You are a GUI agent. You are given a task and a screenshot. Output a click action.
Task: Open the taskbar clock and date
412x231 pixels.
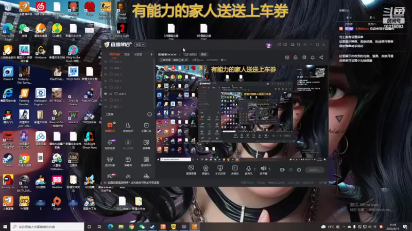(x=392, y=227)
